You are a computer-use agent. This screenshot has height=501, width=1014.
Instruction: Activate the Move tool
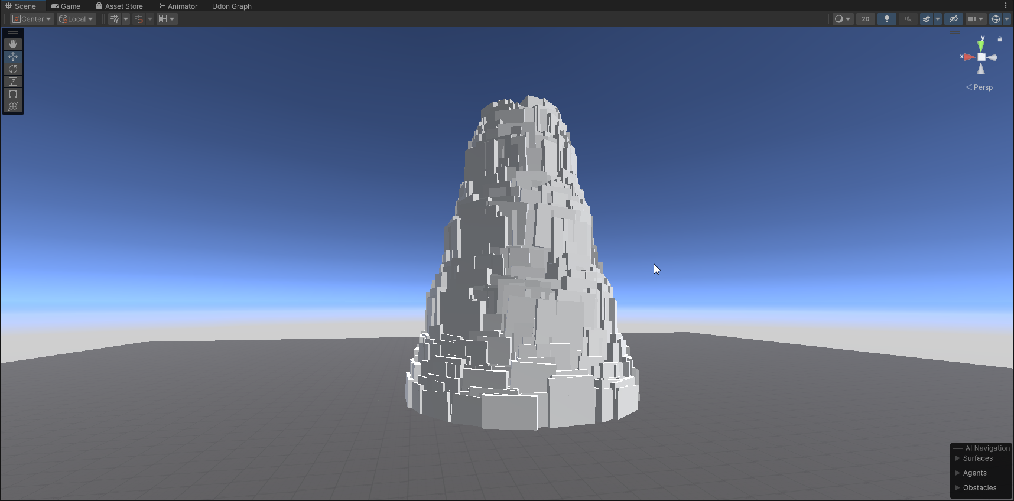click(13, 57)
